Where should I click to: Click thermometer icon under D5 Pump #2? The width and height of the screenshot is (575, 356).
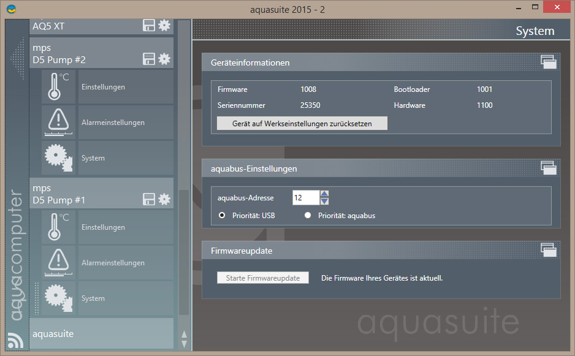click(x=58, y=86)
